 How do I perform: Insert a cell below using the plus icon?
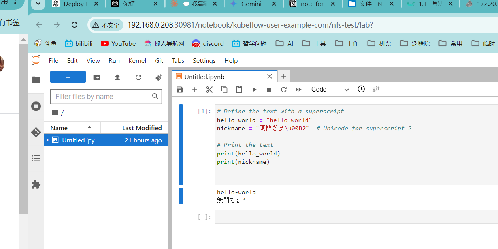click(x=194, y=90)
